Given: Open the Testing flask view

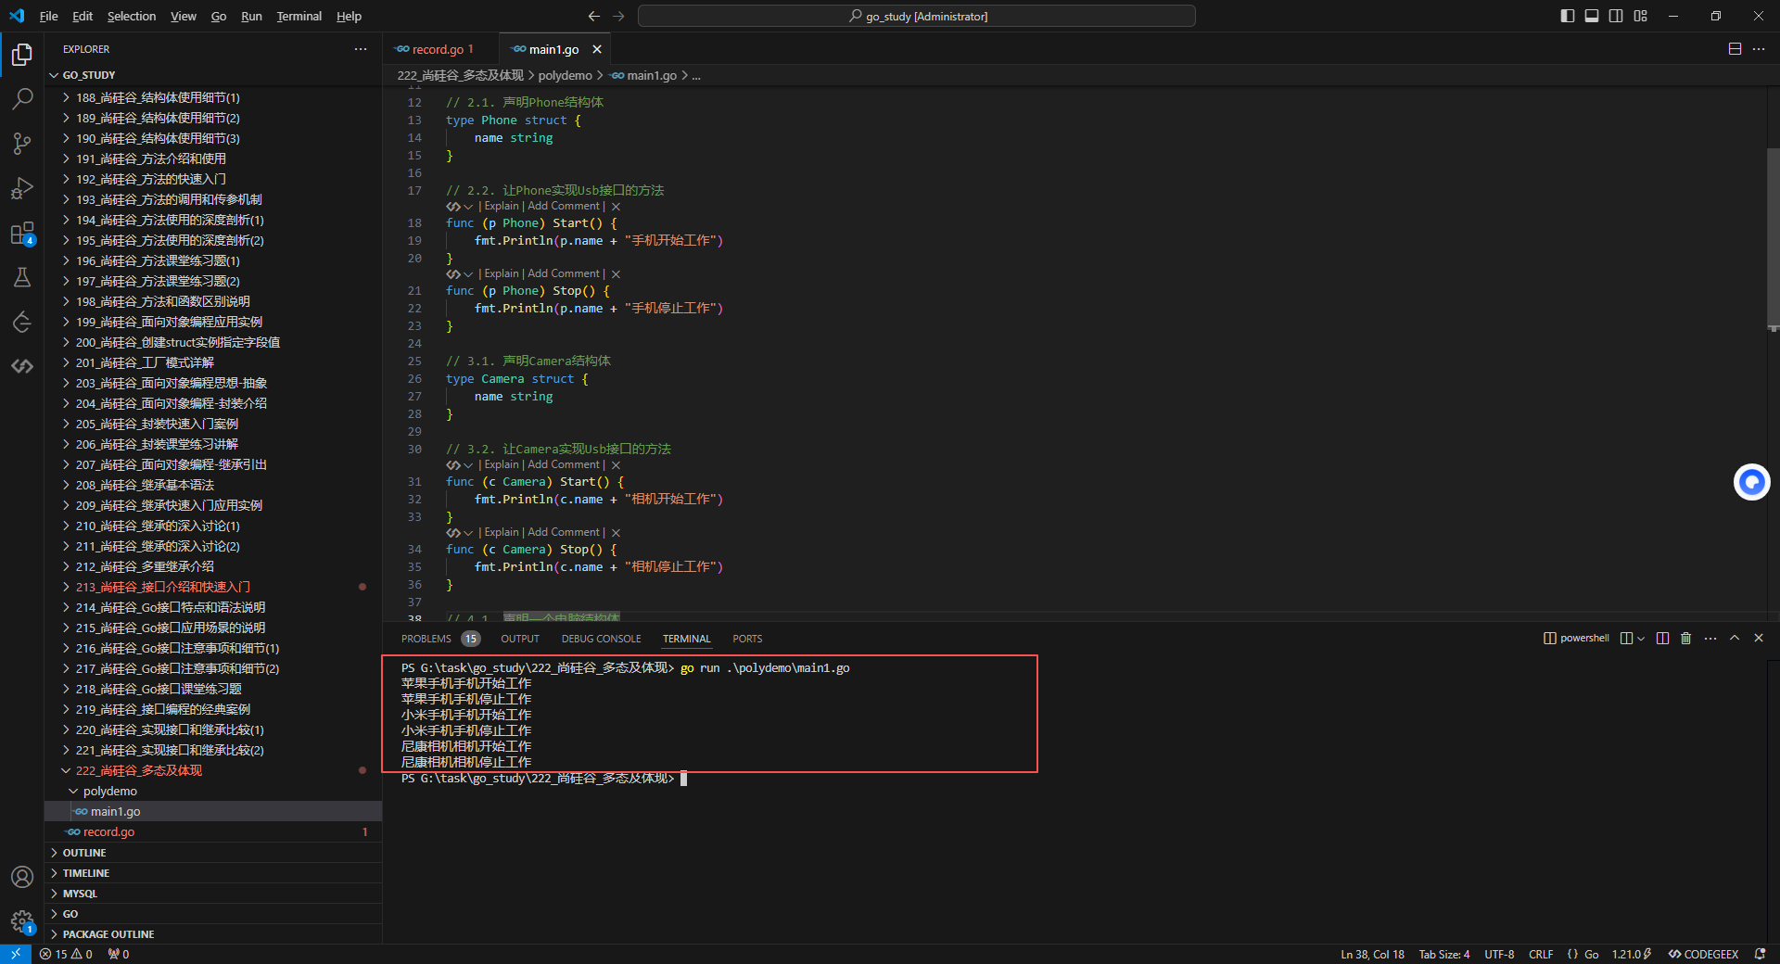Looking at the screenshot, I should [x=22, y=277].
